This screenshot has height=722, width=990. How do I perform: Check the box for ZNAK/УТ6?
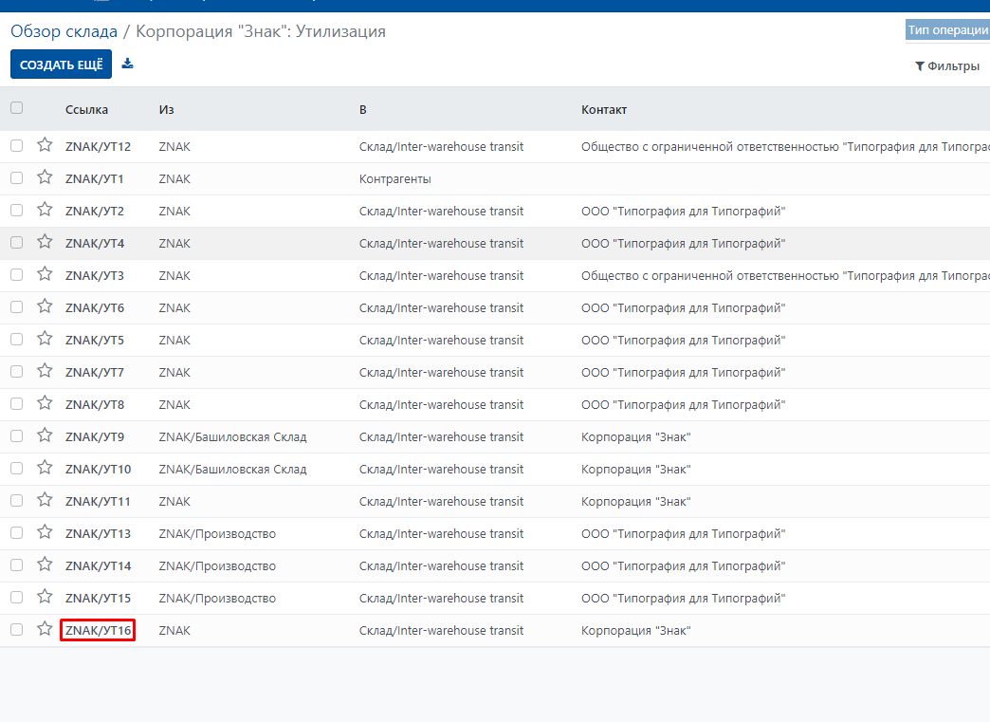tap(16, 307)
